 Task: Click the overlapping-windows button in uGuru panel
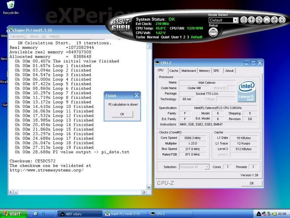tap(274, 20)
